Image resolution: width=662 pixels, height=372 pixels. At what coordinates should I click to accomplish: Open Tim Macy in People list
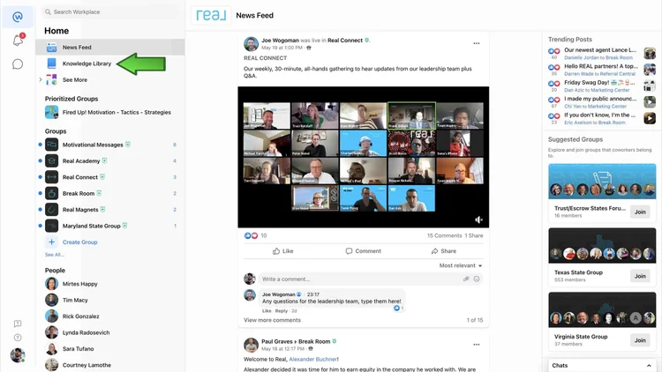(x=75, y=300)
